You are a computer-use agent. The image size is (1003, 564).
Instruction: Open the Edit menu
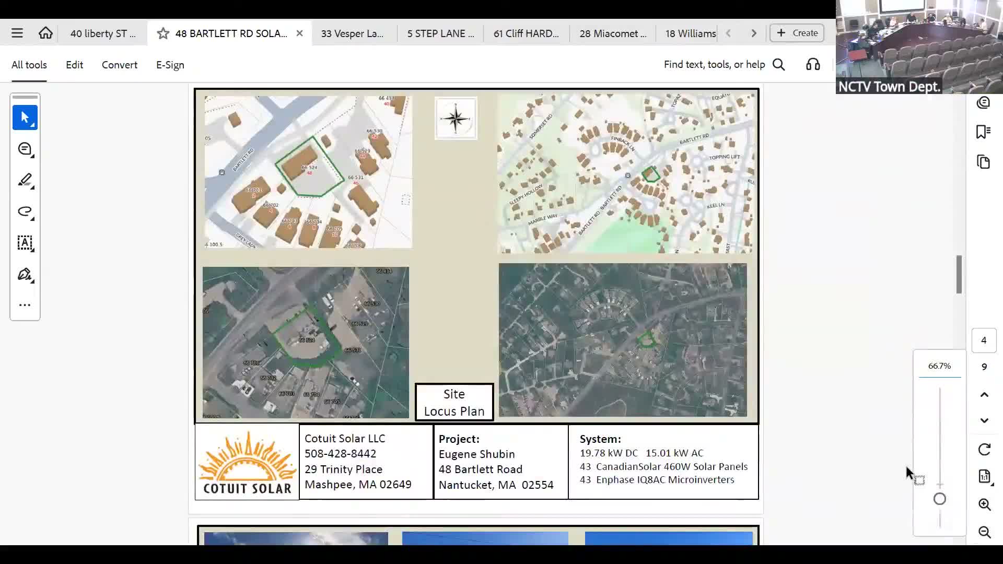coord(74,65)
